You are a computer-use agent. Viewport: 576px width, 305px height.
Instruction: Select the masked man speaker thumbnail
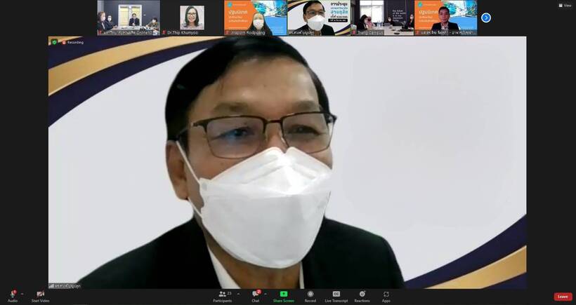pyautogui.click(x=319, y=18)
